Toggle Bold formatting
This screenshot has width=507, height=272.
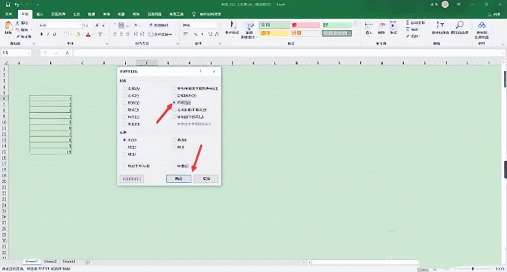tap(42, 34)
